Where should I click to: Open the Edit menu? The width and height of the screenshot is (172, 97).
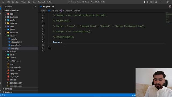(x=8, y=2)
